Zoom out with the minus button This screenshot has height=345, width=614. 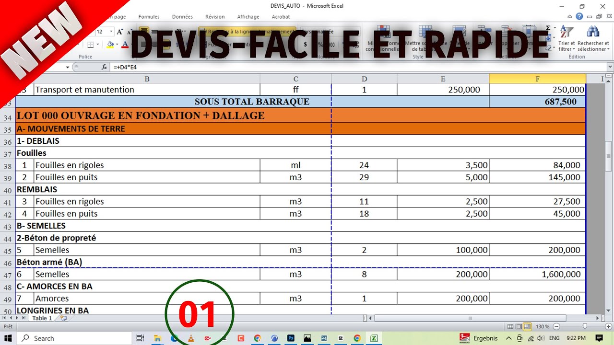tap(556, 327)
